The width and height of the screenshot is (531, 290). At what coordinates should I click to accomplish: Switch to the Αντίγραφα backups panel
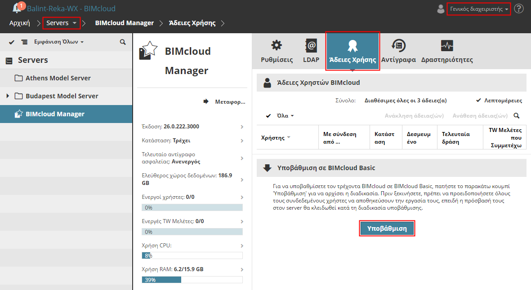[398, 50]
